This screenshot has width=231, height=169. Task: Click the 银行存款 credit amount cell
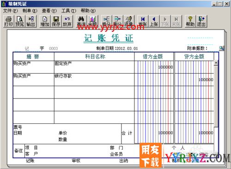pyautogui.click(x=194, y=80)
